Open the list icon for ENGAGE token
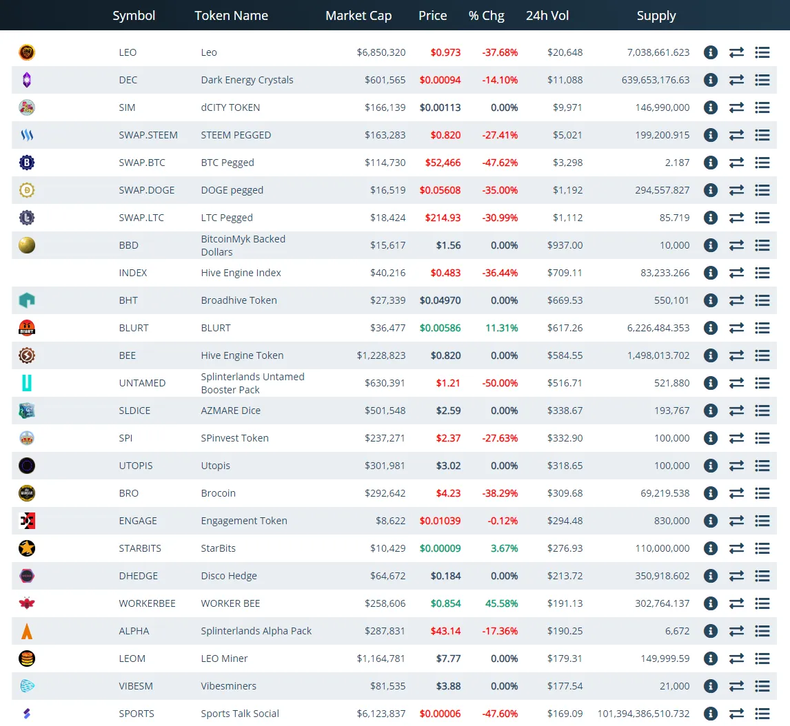Viewport: 790px width, 726px height. point(762,521)
